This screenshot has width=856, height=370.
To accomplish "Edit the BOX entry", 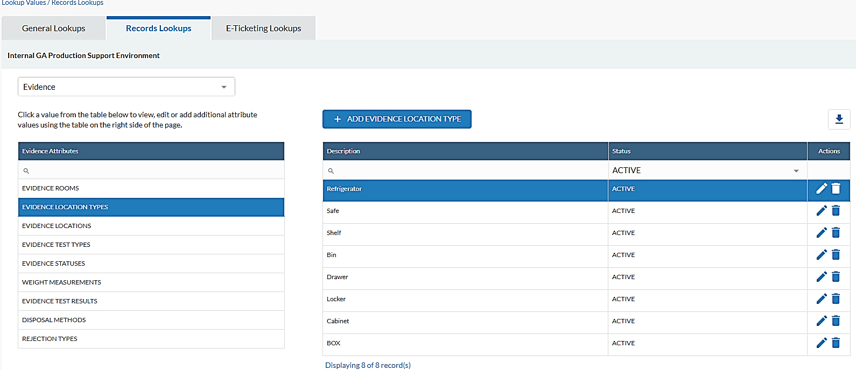I will (x=822, y=343).
